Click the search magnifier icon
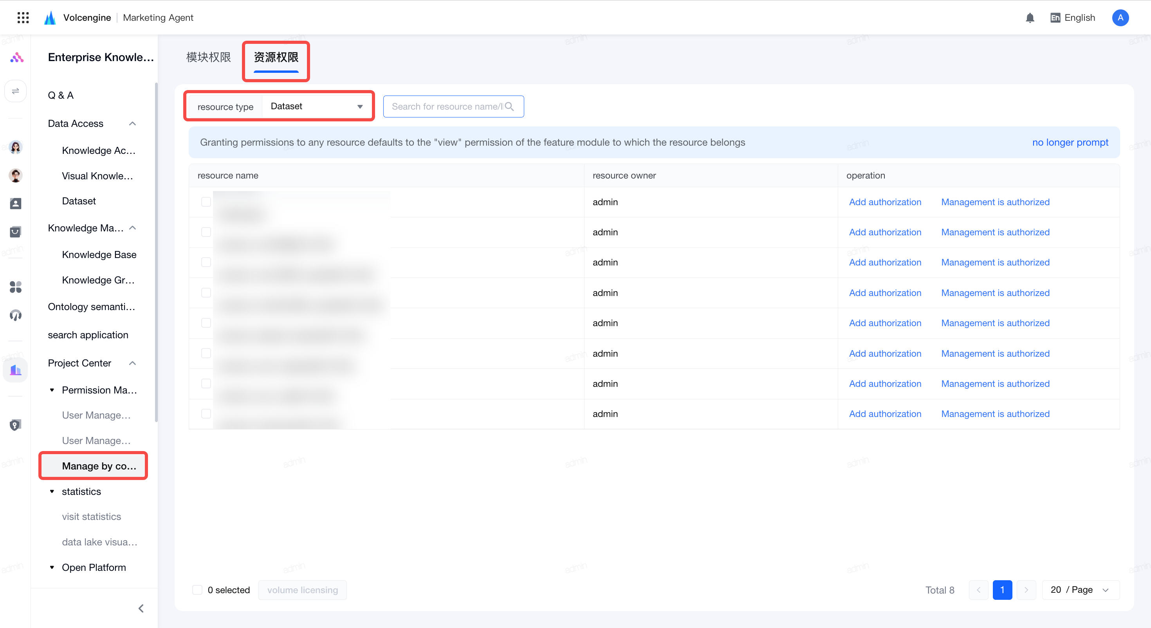Image resolution: width=1151 pixels, height=628 pixels. [509, 106]
